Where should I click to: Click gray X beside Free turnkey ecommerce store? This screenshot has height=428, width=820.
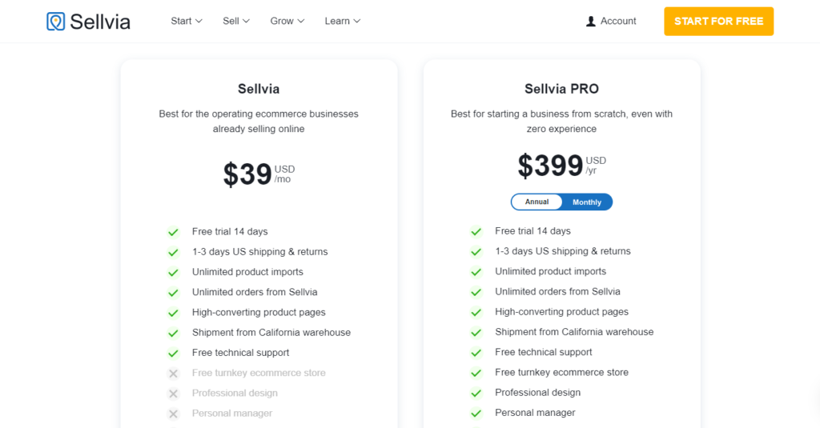173,373
